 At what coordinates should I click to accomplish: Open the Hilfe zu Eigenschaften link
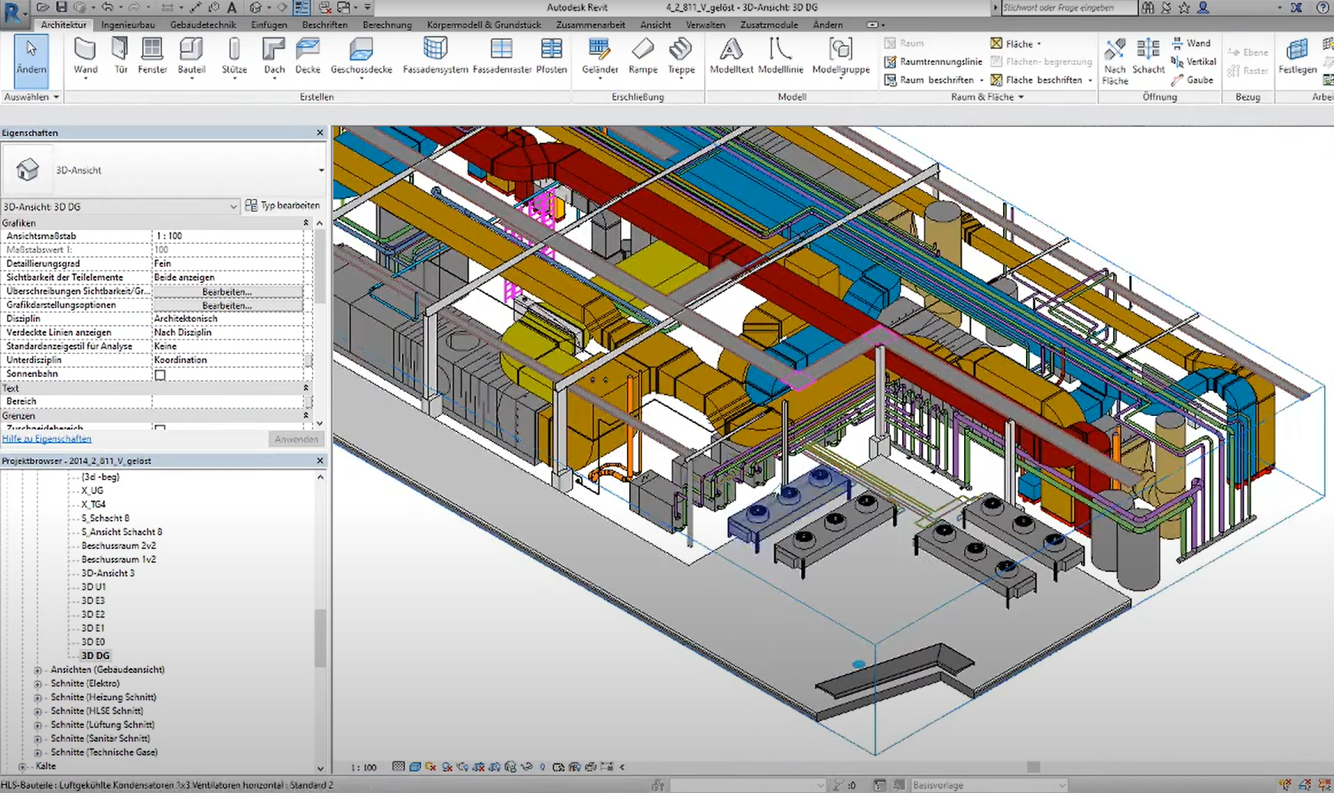[x=47, y=439]
